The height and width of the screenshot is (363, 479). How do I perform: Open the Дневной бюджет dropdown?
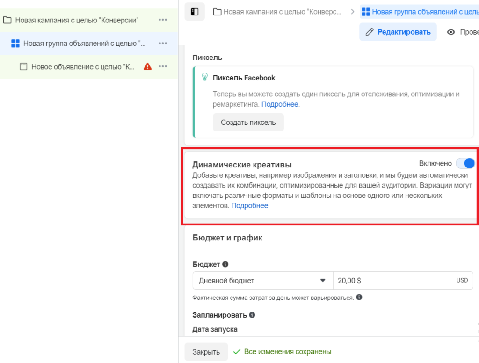click(x=262, y=281)
